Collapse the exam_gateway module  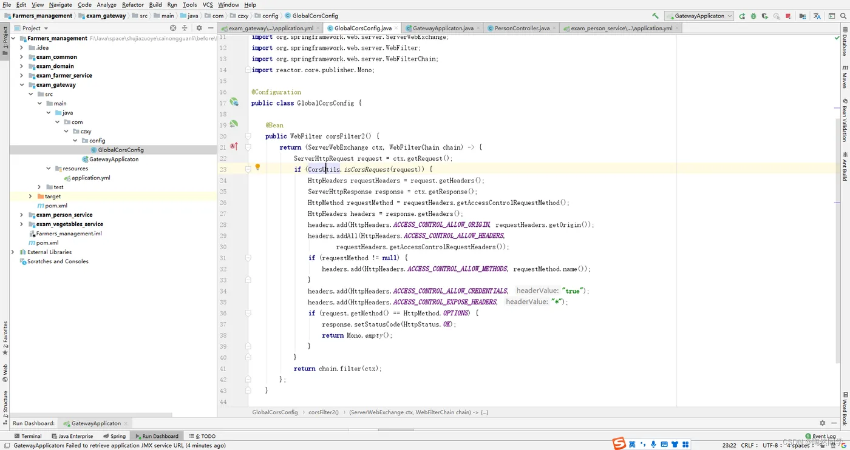pyautogui.click(x=22, y=85)
